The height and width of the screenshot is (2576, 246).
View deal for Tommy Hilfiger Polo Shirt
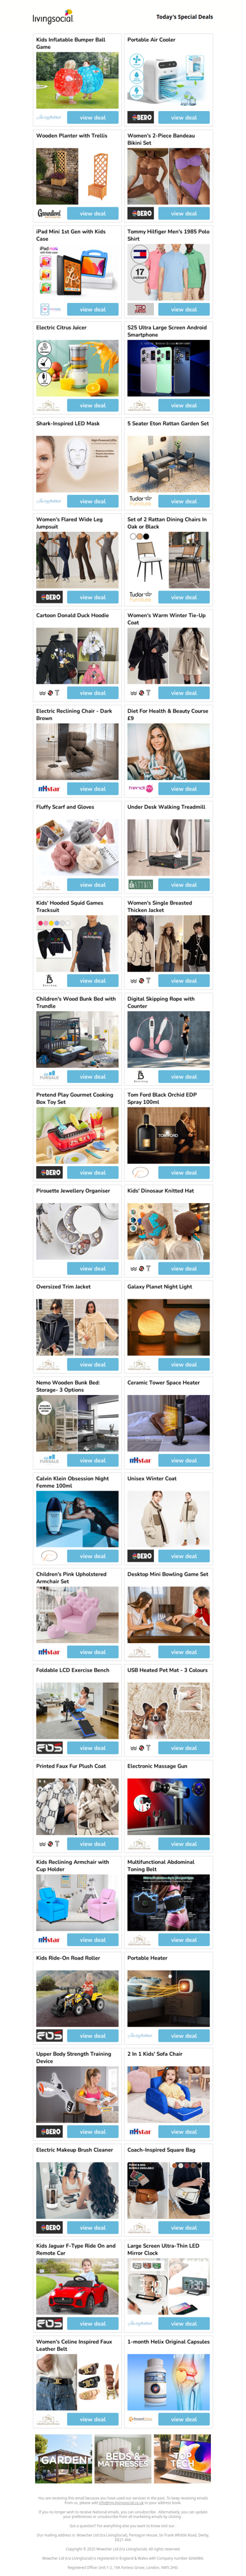[x=184, y=310]
